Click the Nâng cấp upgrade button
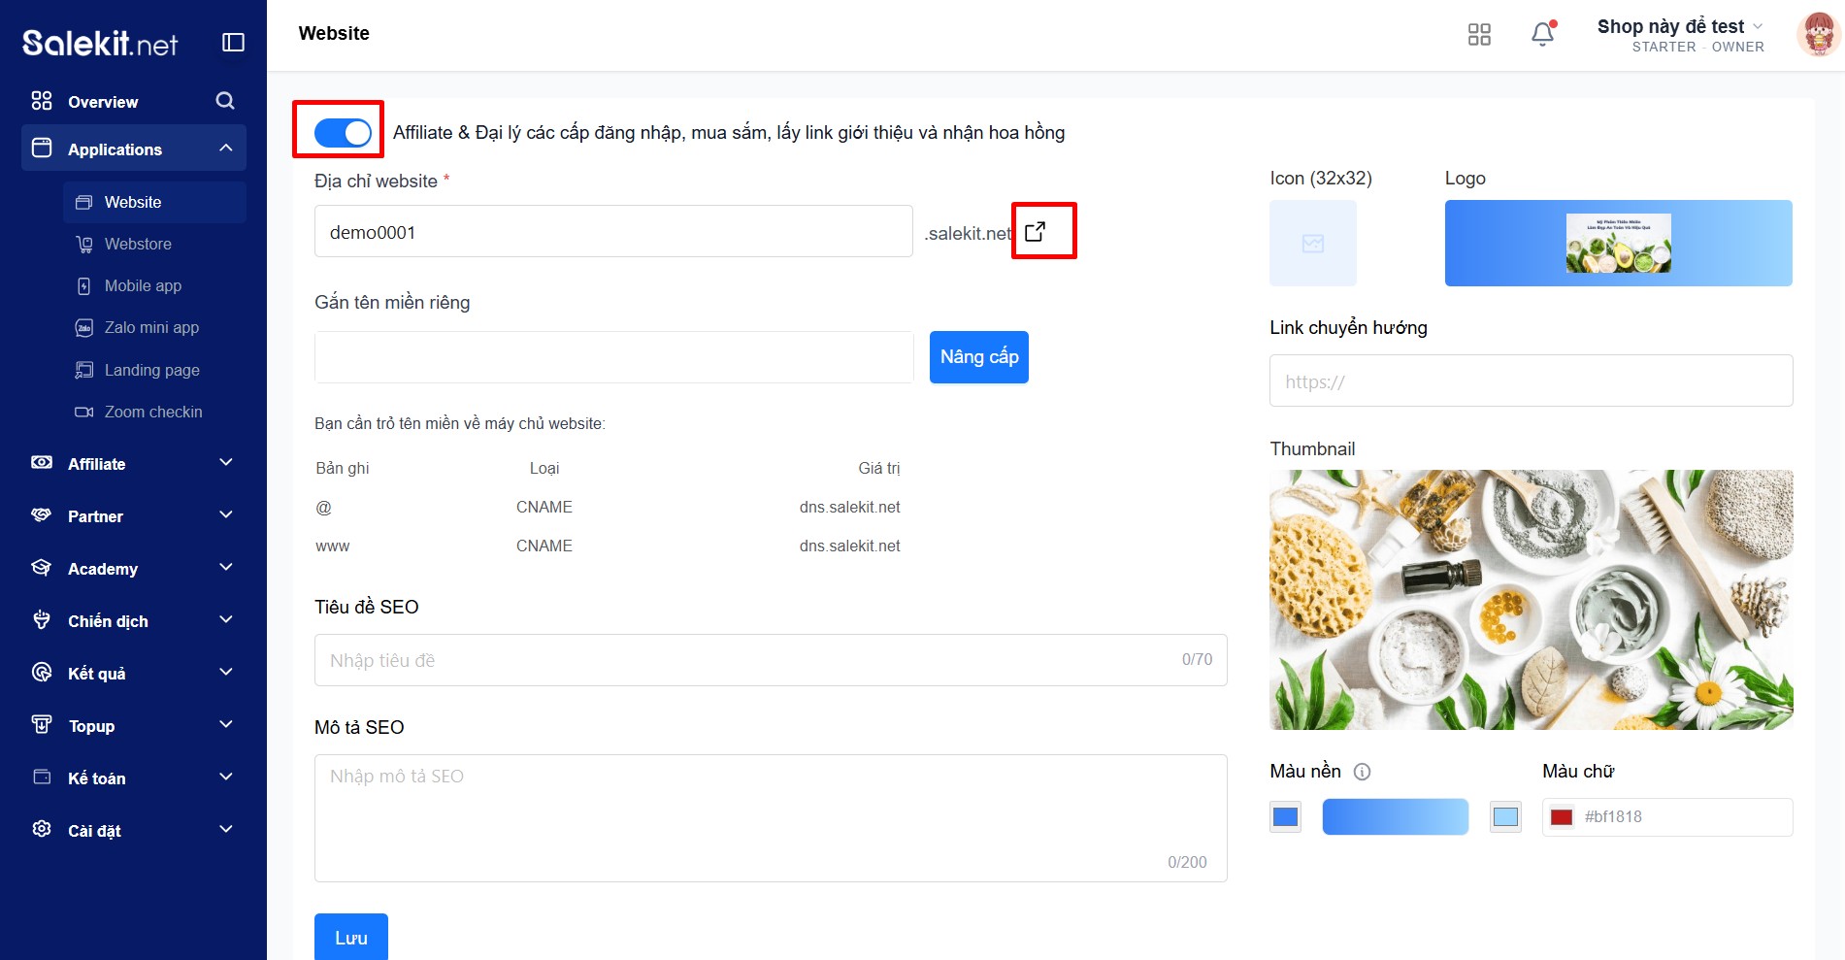Screen dimensions: 1845x960 tap(978, 357)
